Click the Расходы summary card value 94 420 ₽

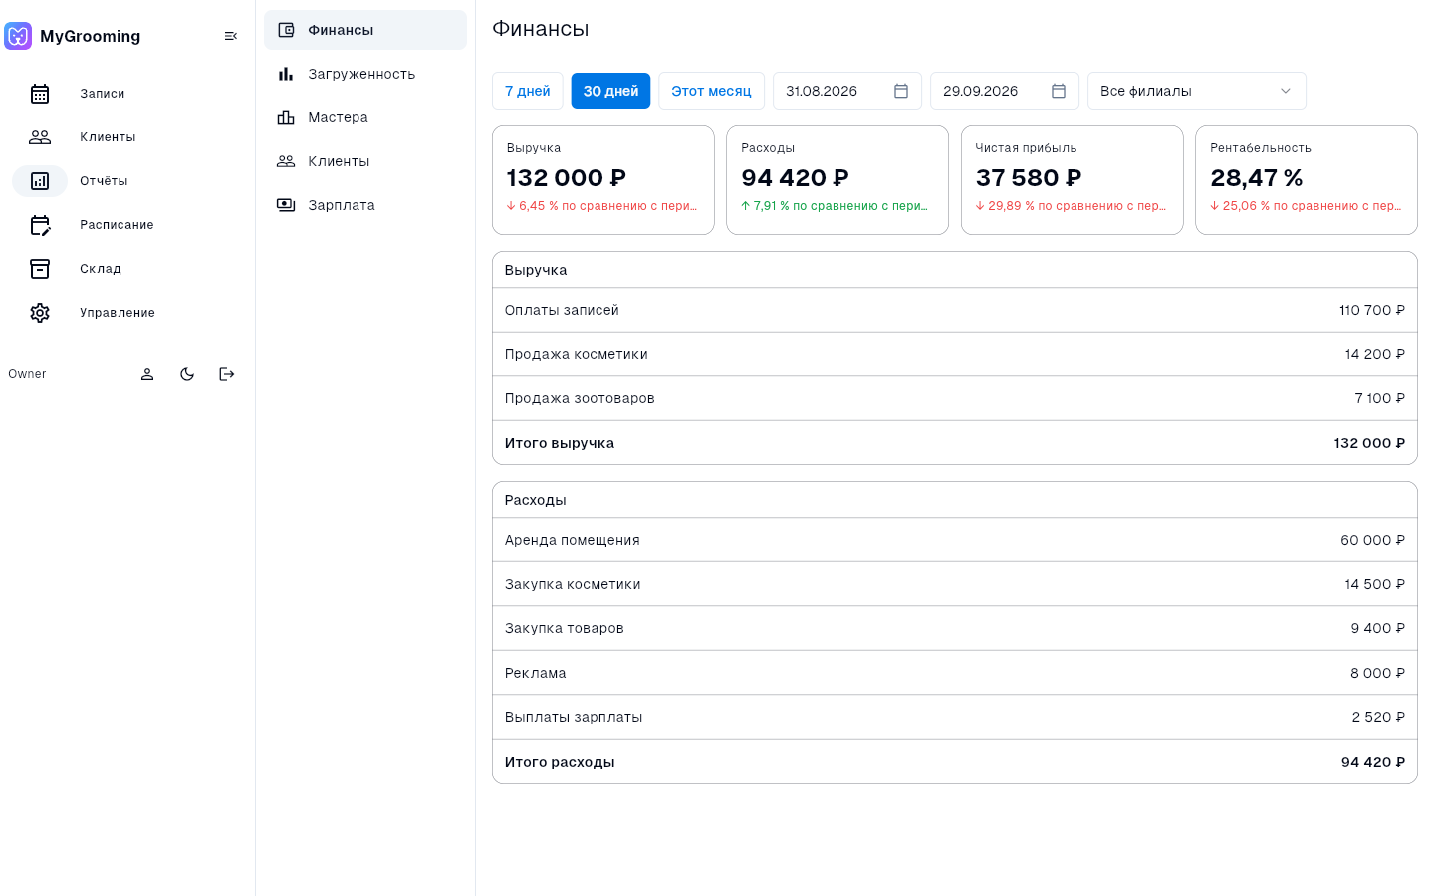click(x=795, y=178)
